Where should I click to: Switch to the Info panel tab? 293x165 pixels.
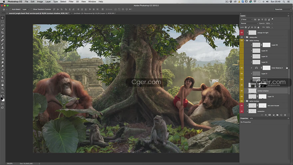[251, 118]
